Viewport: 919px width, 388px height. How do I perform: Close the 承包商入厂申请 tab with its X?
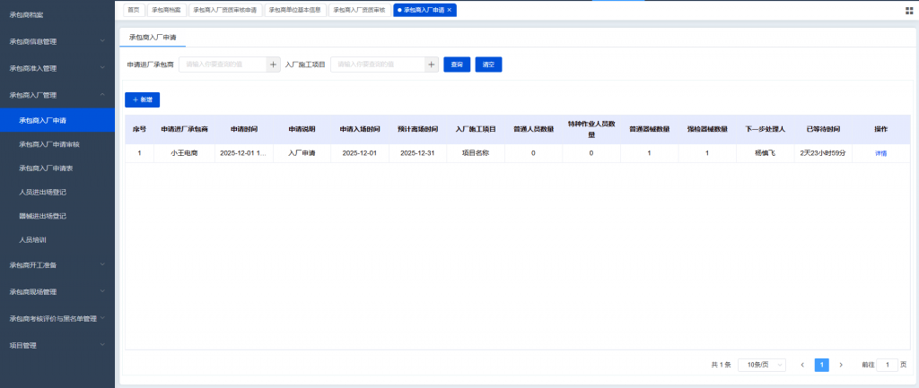click(x=450, y=10)
